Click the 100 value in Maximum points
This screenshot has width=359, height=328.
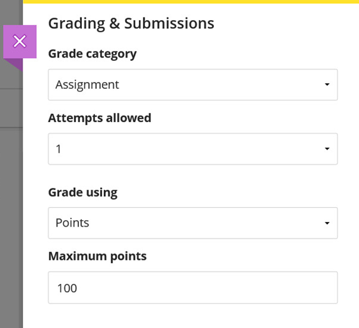coord(67,288)
